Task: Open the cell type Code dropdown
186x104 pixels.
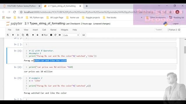Action: [71, 35]
